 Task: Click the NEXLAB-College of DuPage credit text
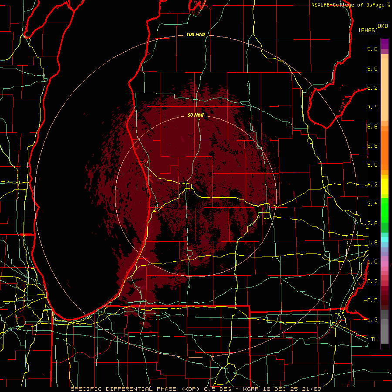click(x=348, y=5)
